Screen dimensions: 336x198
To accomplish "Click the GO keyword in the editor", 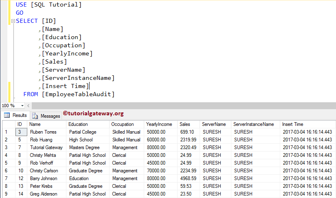I will point(20,13).
